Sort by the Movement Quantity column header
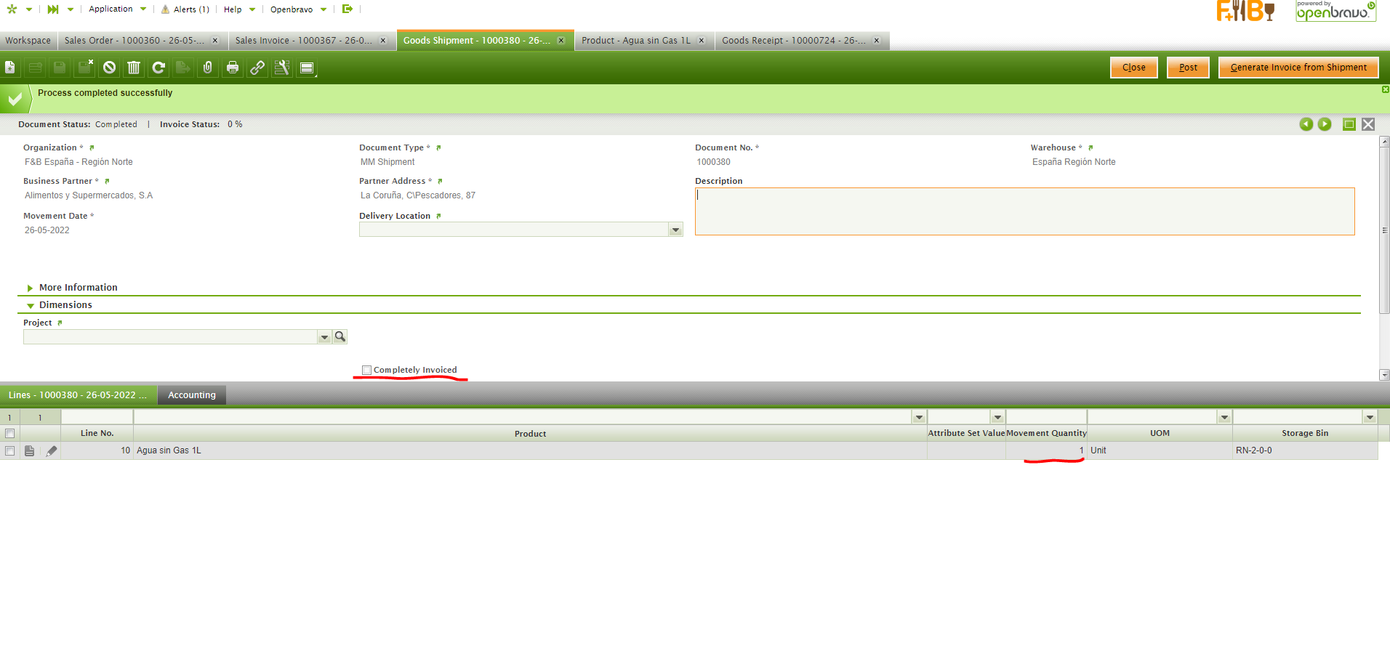This screenshot has height=659, width=1390. (1046, 434)
